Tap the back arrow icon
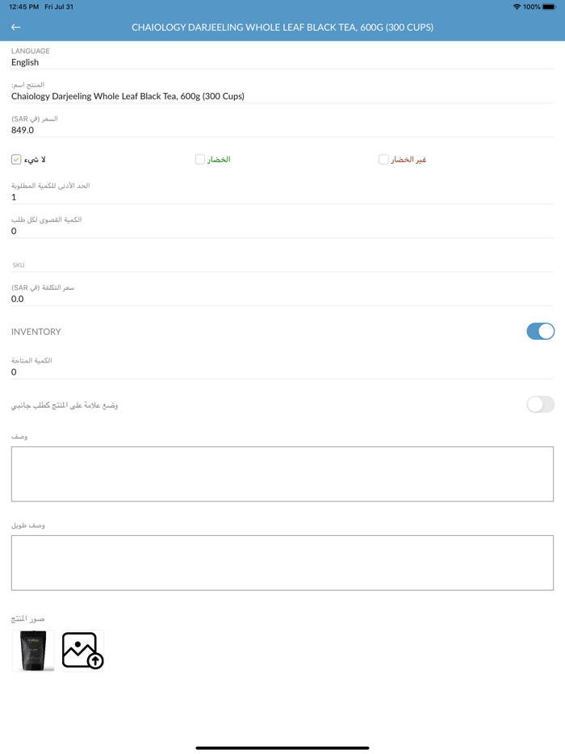This screenshot has height=754, width=565. pyautogui.click(x=16, y=27)
